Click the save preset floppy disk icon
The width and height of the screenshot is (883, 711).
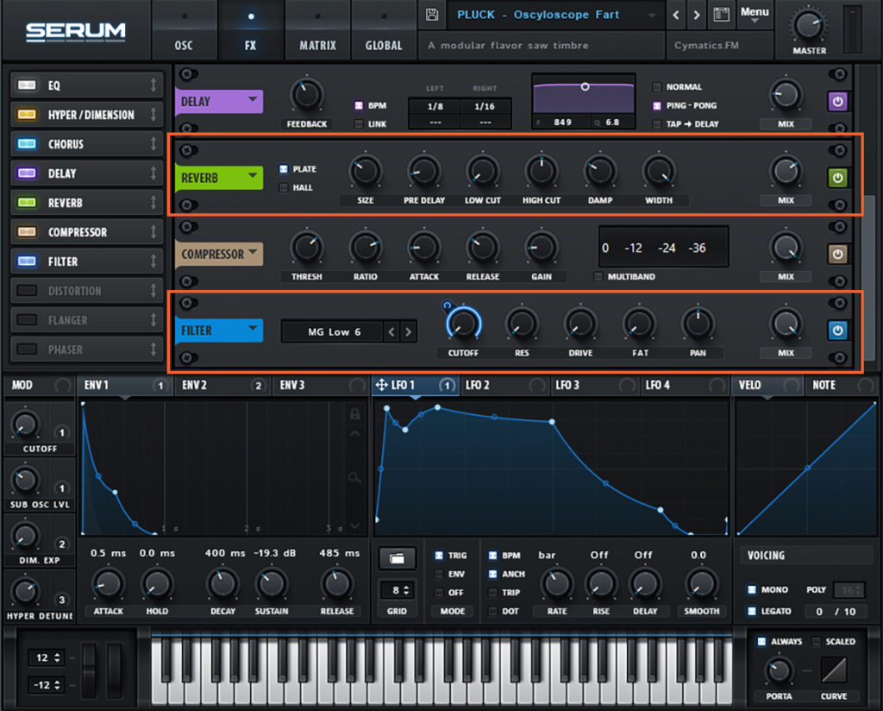pyautogui.click(x=432, y=15)
